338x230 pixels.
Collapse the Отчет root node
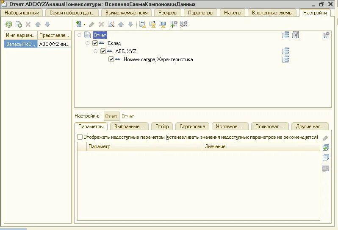click(x=79, y=35)
